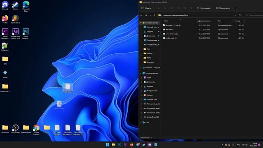This screenshot has height=148, width=263.
Task: Select the Wallet diamond icon on desktop
Action: [5, 74]
